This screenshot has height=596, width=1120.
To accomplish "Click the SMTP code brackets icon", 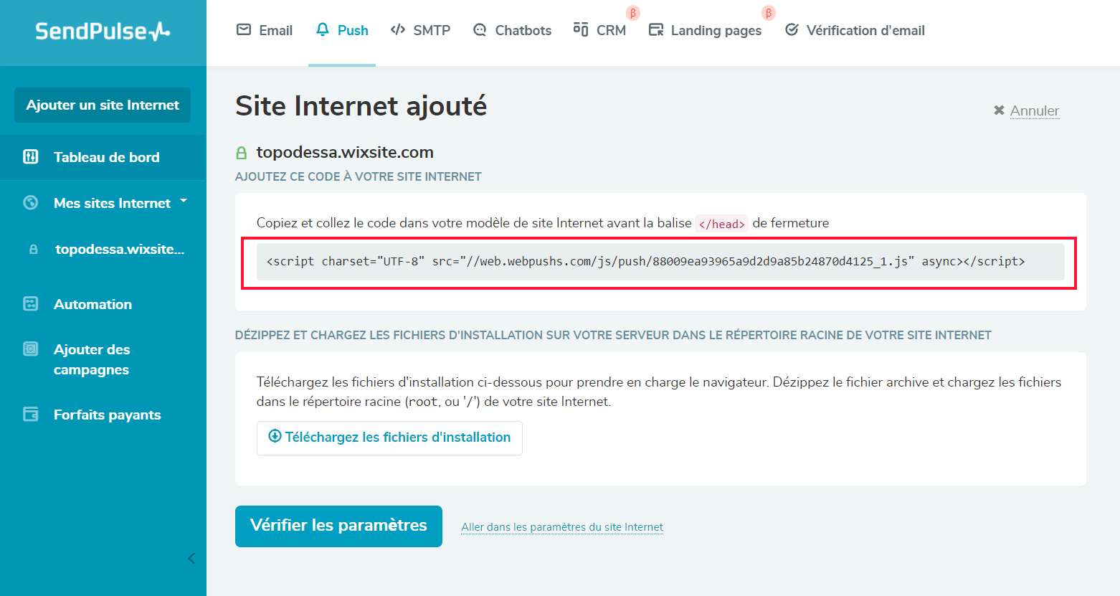I will 398,29.
